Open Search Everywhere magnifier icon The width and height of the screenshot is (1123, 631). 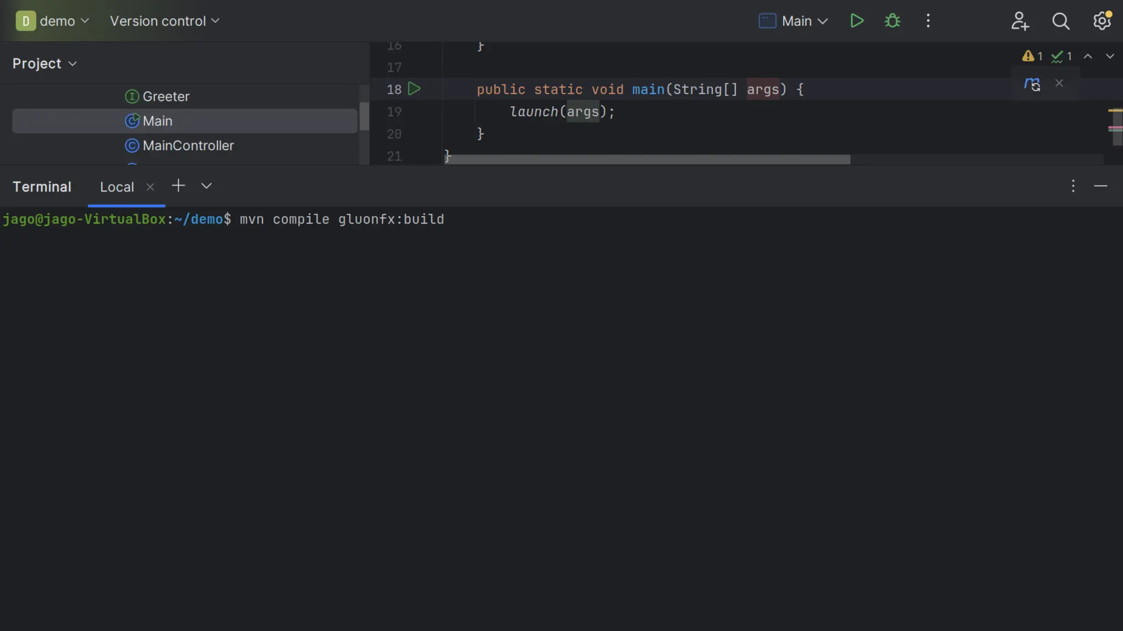point(1060,21)
